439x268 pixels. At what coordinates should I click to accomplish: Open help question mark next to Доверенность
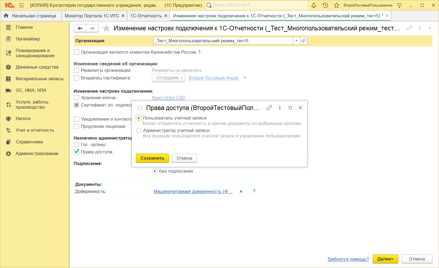coord(254,191)
